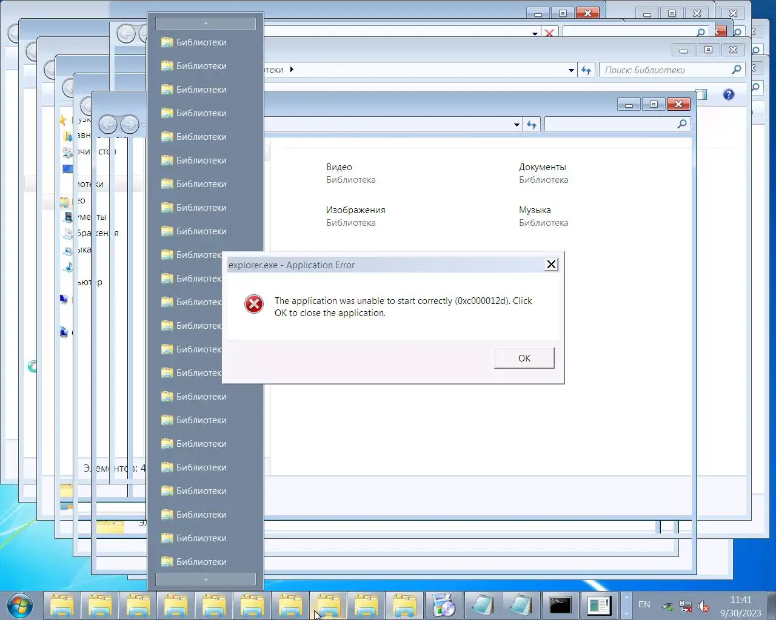Open address bar dropdown in front Explorer window
Image resolution: width=776 pixels, height=620 pixels.
[x=517, y=125]
